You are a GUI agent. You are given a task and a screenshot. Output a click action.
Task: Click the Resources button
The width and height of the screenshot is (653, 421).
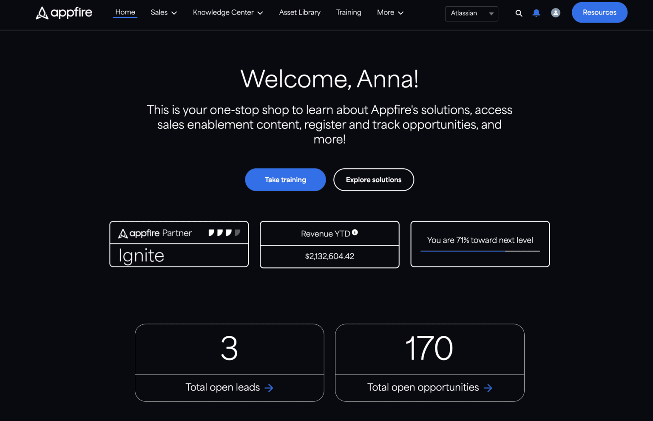pos(599,12)
